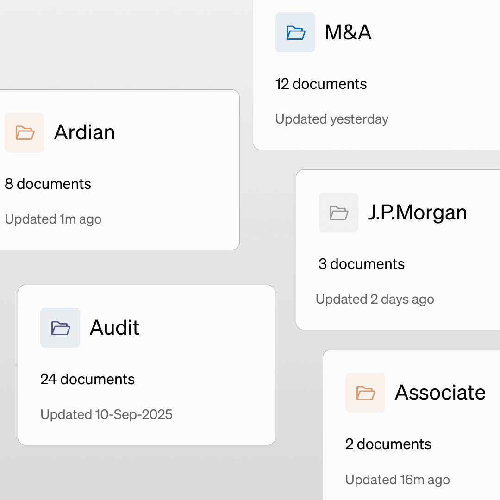Open the Audit folder icon
The width and height of the screenshot is (500, 500).
pyautogui.click(x=60, y=328)
